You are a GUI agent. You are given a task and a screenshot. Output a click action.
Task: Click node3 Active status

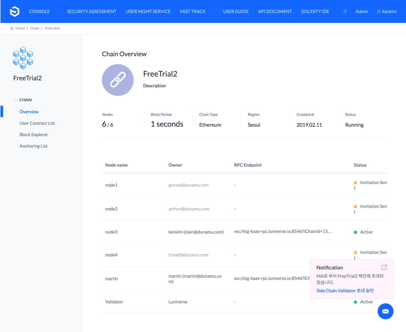pos(363,232)
